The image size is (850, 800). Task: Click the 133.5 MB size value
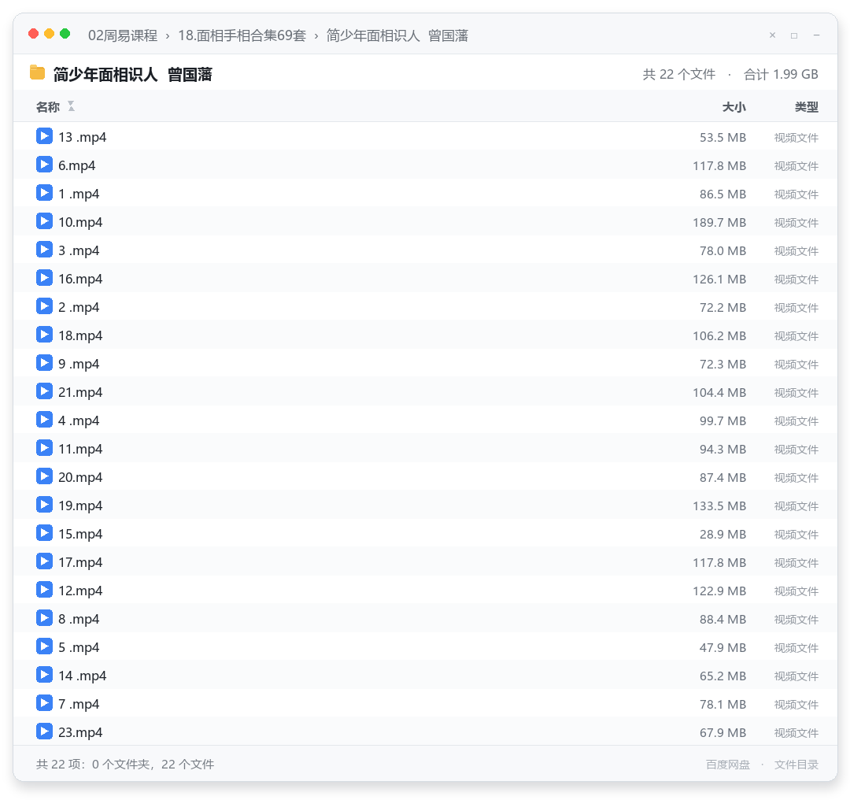click(x=719, y=506)
